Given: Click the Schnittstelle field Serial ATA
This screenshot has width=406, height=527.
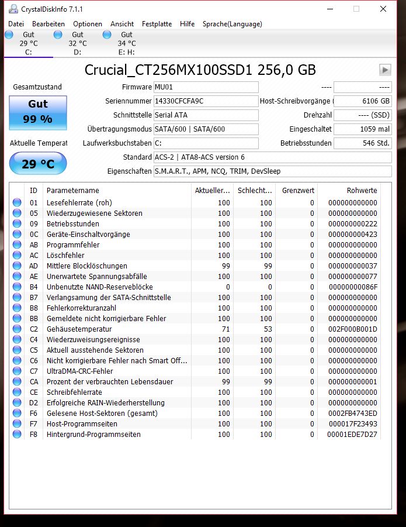Looking at the screenshot, I should (206, 115).
